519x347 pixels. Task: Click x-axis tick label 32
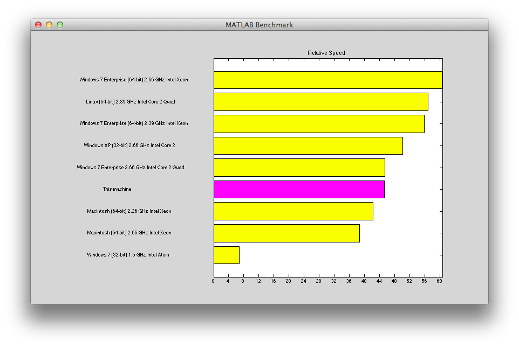coord(333,281)
